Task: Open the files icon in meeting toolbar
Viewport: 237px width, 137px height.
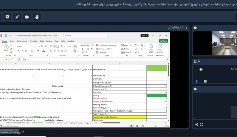Action: pos(27,17)
